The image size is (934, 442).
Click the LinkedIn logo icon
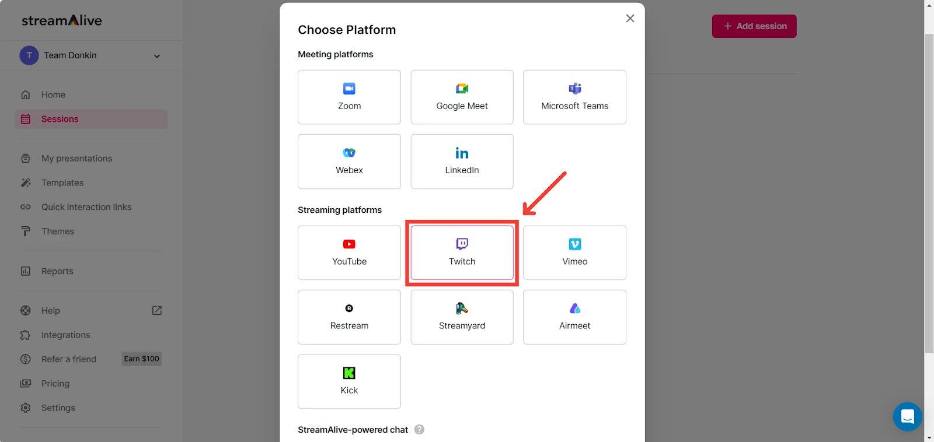pyautogui.click(x=462, y=153)
